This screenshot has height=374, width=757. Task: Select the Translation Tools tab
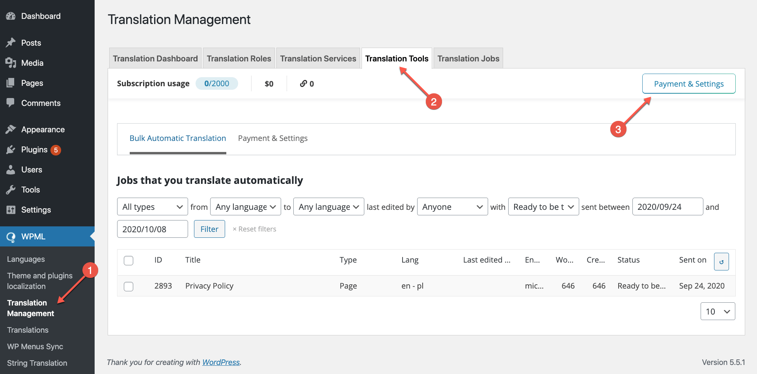(397, 58)
